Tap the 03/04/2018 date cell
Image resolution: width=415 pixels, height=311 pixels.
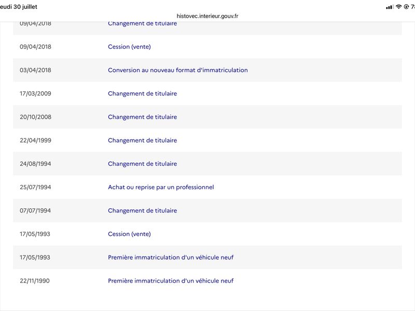pyautogui.click(x=35, y=70)
